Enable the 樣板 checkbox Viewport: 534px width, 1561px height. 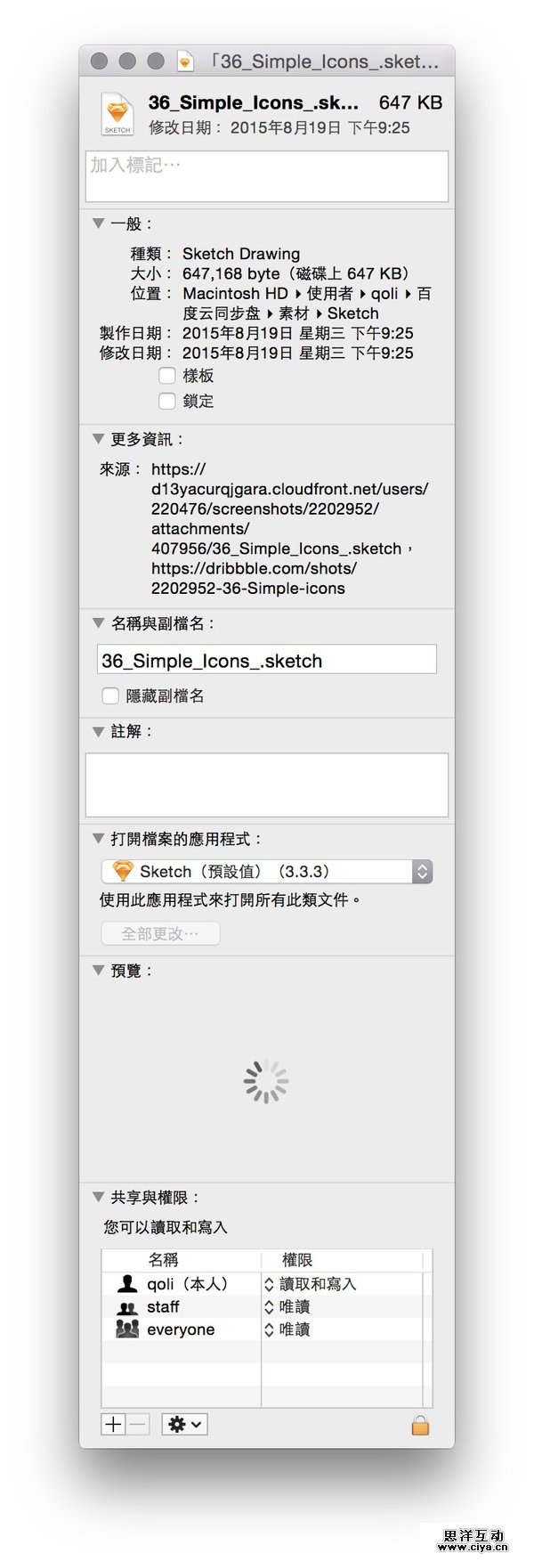pos(166,376)
